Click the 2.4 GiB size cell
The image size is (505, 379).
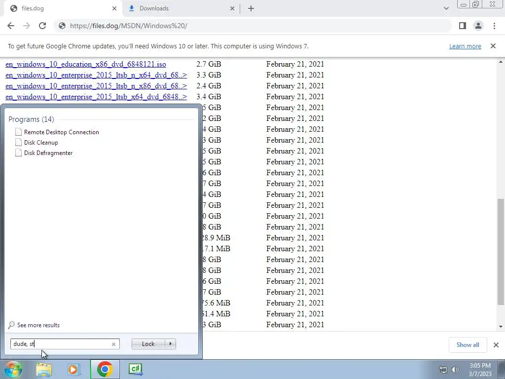[x=209, y=86]
